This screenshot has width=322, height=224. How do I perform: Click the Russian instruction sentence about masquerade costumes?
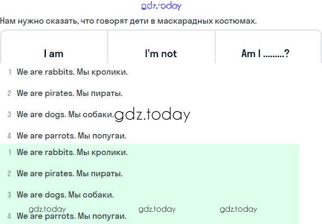(128, 21)
